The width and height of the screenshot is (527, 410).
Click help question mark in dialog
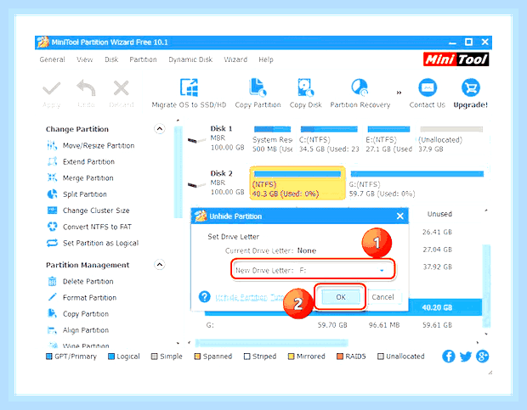point(204,296)
